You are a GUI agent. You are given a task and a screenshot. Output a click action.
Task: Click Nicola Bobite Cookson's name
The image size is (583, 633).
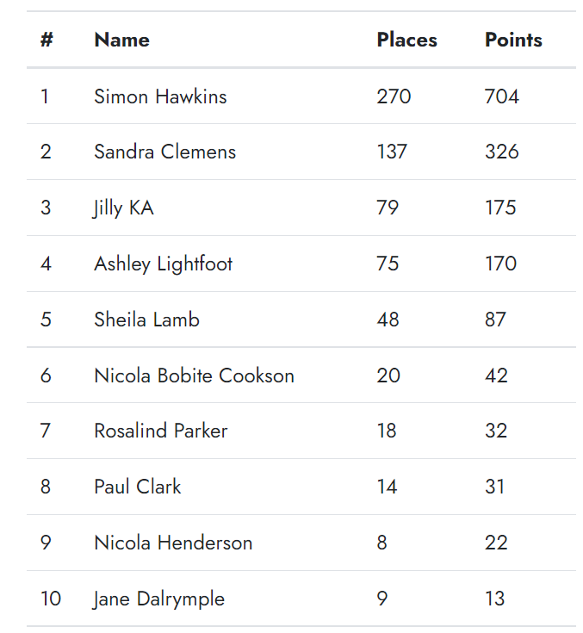pyautogui.click(x=194, y=375)
